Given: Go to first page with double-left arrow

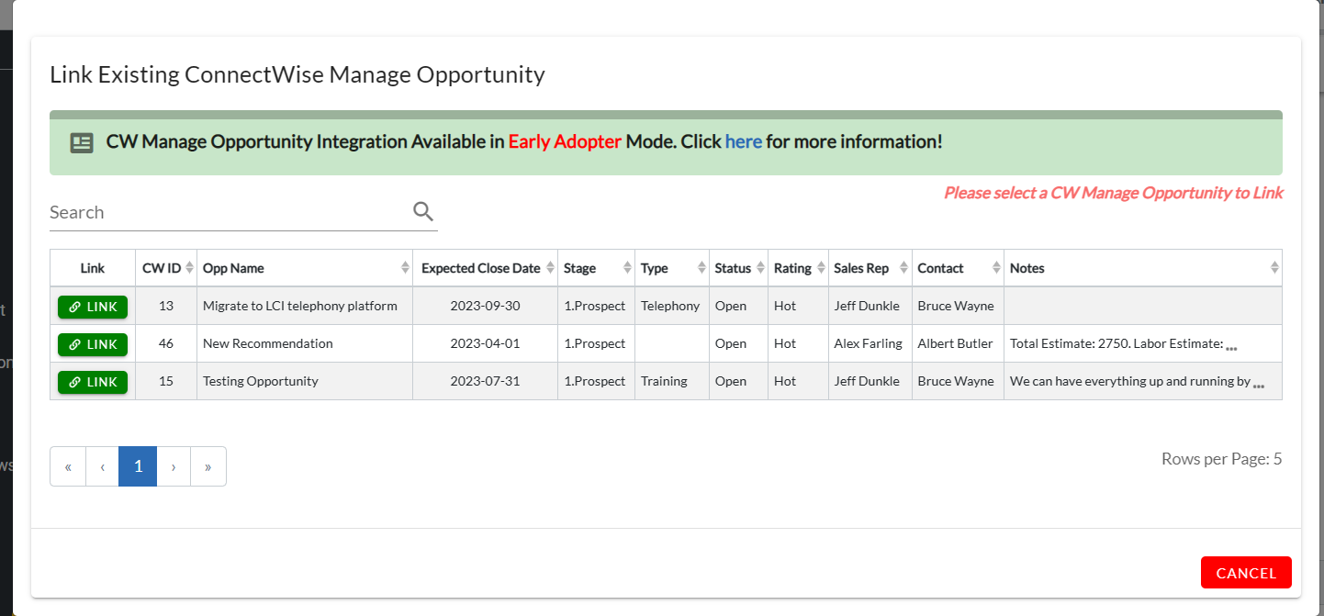Looking at the screenshot, I should 68,466.
